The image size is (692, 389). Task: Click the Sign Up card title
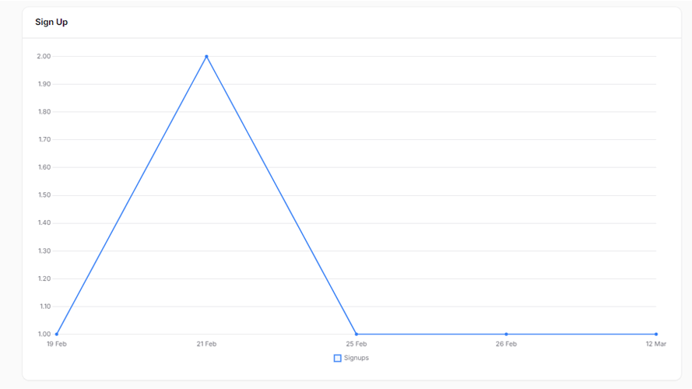51,22
